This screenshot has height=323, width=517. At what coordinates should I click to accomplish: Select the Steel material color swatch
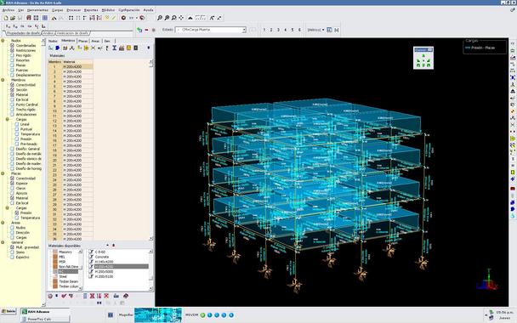(x=55, y=276)
